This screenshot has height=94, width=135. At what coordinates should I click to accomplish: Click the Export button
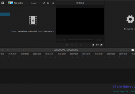pos(124,50)
